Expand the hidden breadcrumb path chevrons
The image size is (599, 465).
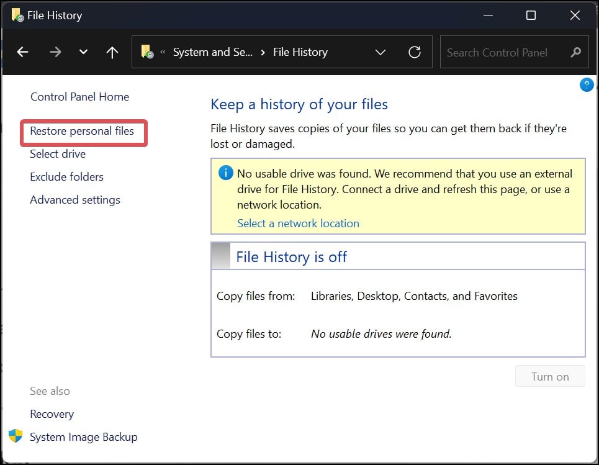[163, 52]
